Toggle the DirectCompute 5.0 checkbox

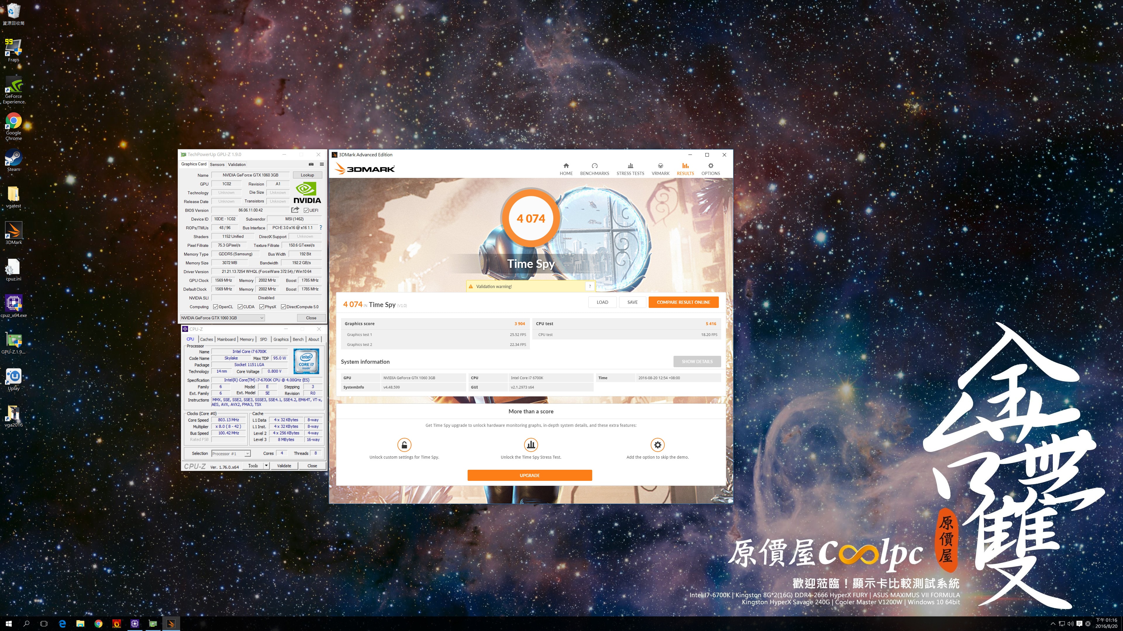(283, 306)
